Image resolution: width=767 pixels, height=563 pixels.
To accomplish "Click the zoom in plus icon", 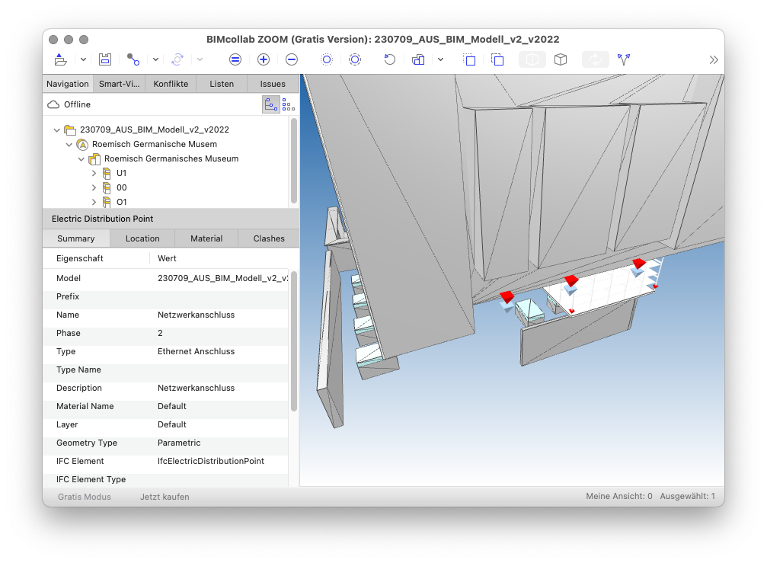I will [x=264, y=59].
